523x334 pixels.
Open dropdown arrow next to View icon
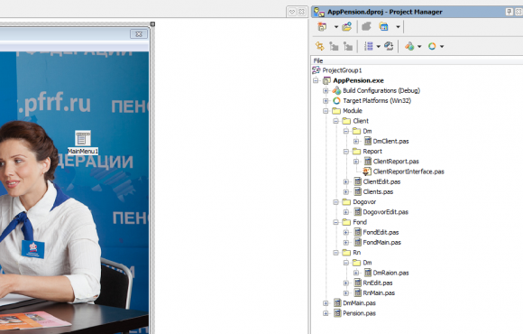pyautogui.click(x=398, y=27)
